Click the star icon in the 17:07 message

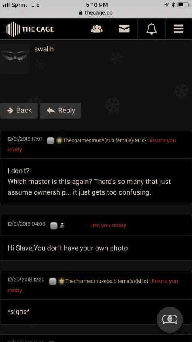click(x=59, y=141)
